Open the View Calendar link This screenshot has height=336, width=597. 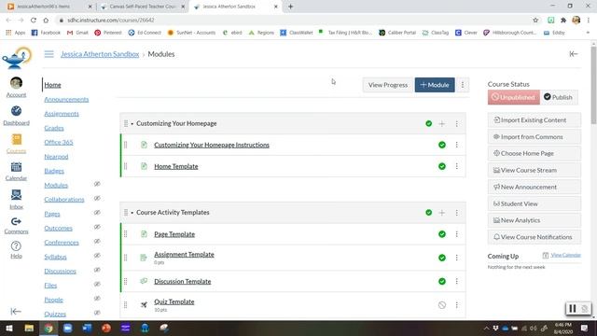click(x=565, y=255)
